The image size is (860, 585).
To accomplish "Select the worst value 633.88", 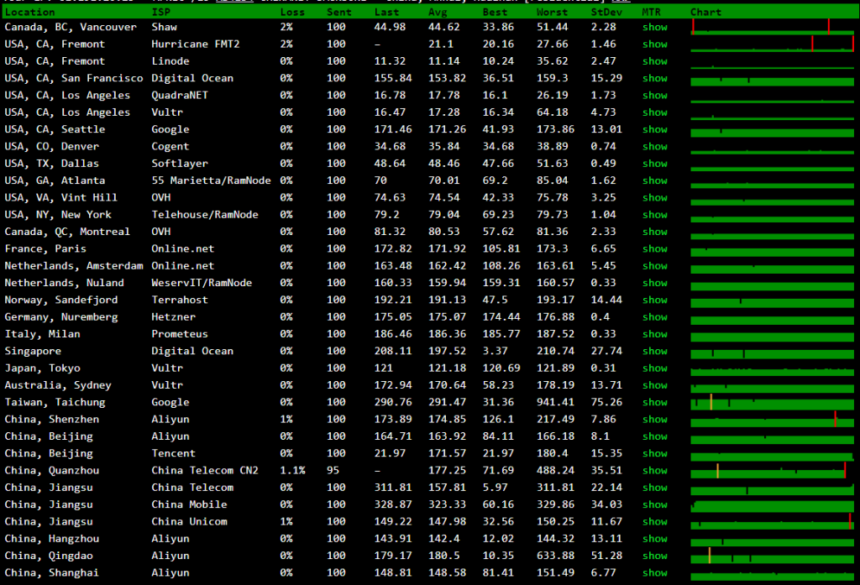I will pyautogui.click(x=555, y=556).
